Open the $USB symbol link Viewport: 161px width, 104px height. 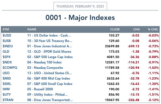coord(7,41)
